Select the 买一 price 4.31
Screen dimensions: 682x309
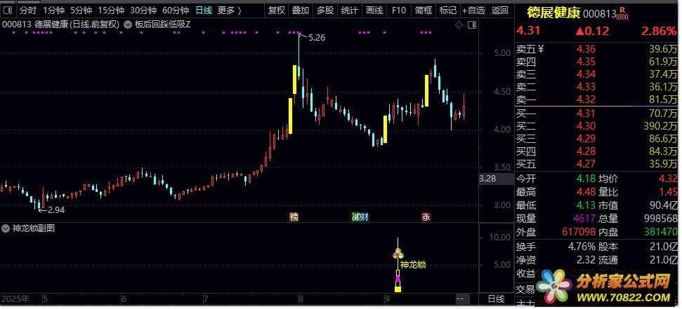tap(586, 114)
